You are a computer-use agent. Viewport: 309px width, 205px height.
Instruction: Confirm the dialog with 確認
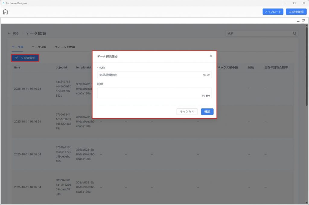[x=207, y=111]
